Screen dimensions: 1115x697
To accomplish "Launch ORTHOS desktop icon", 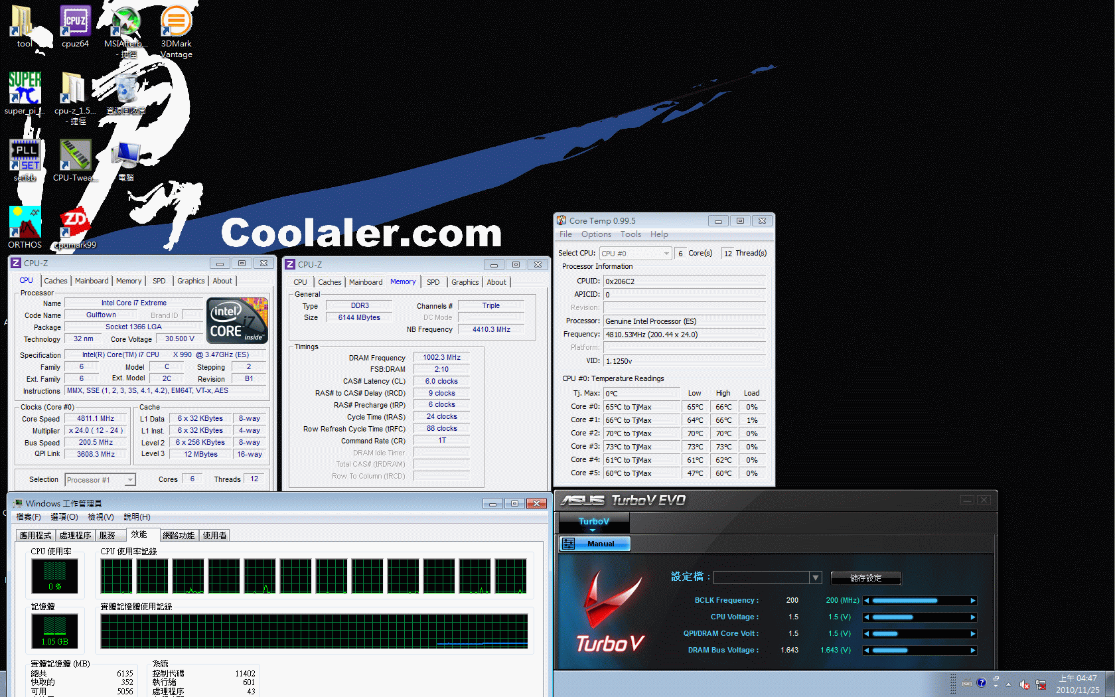I will coord(25,227).
